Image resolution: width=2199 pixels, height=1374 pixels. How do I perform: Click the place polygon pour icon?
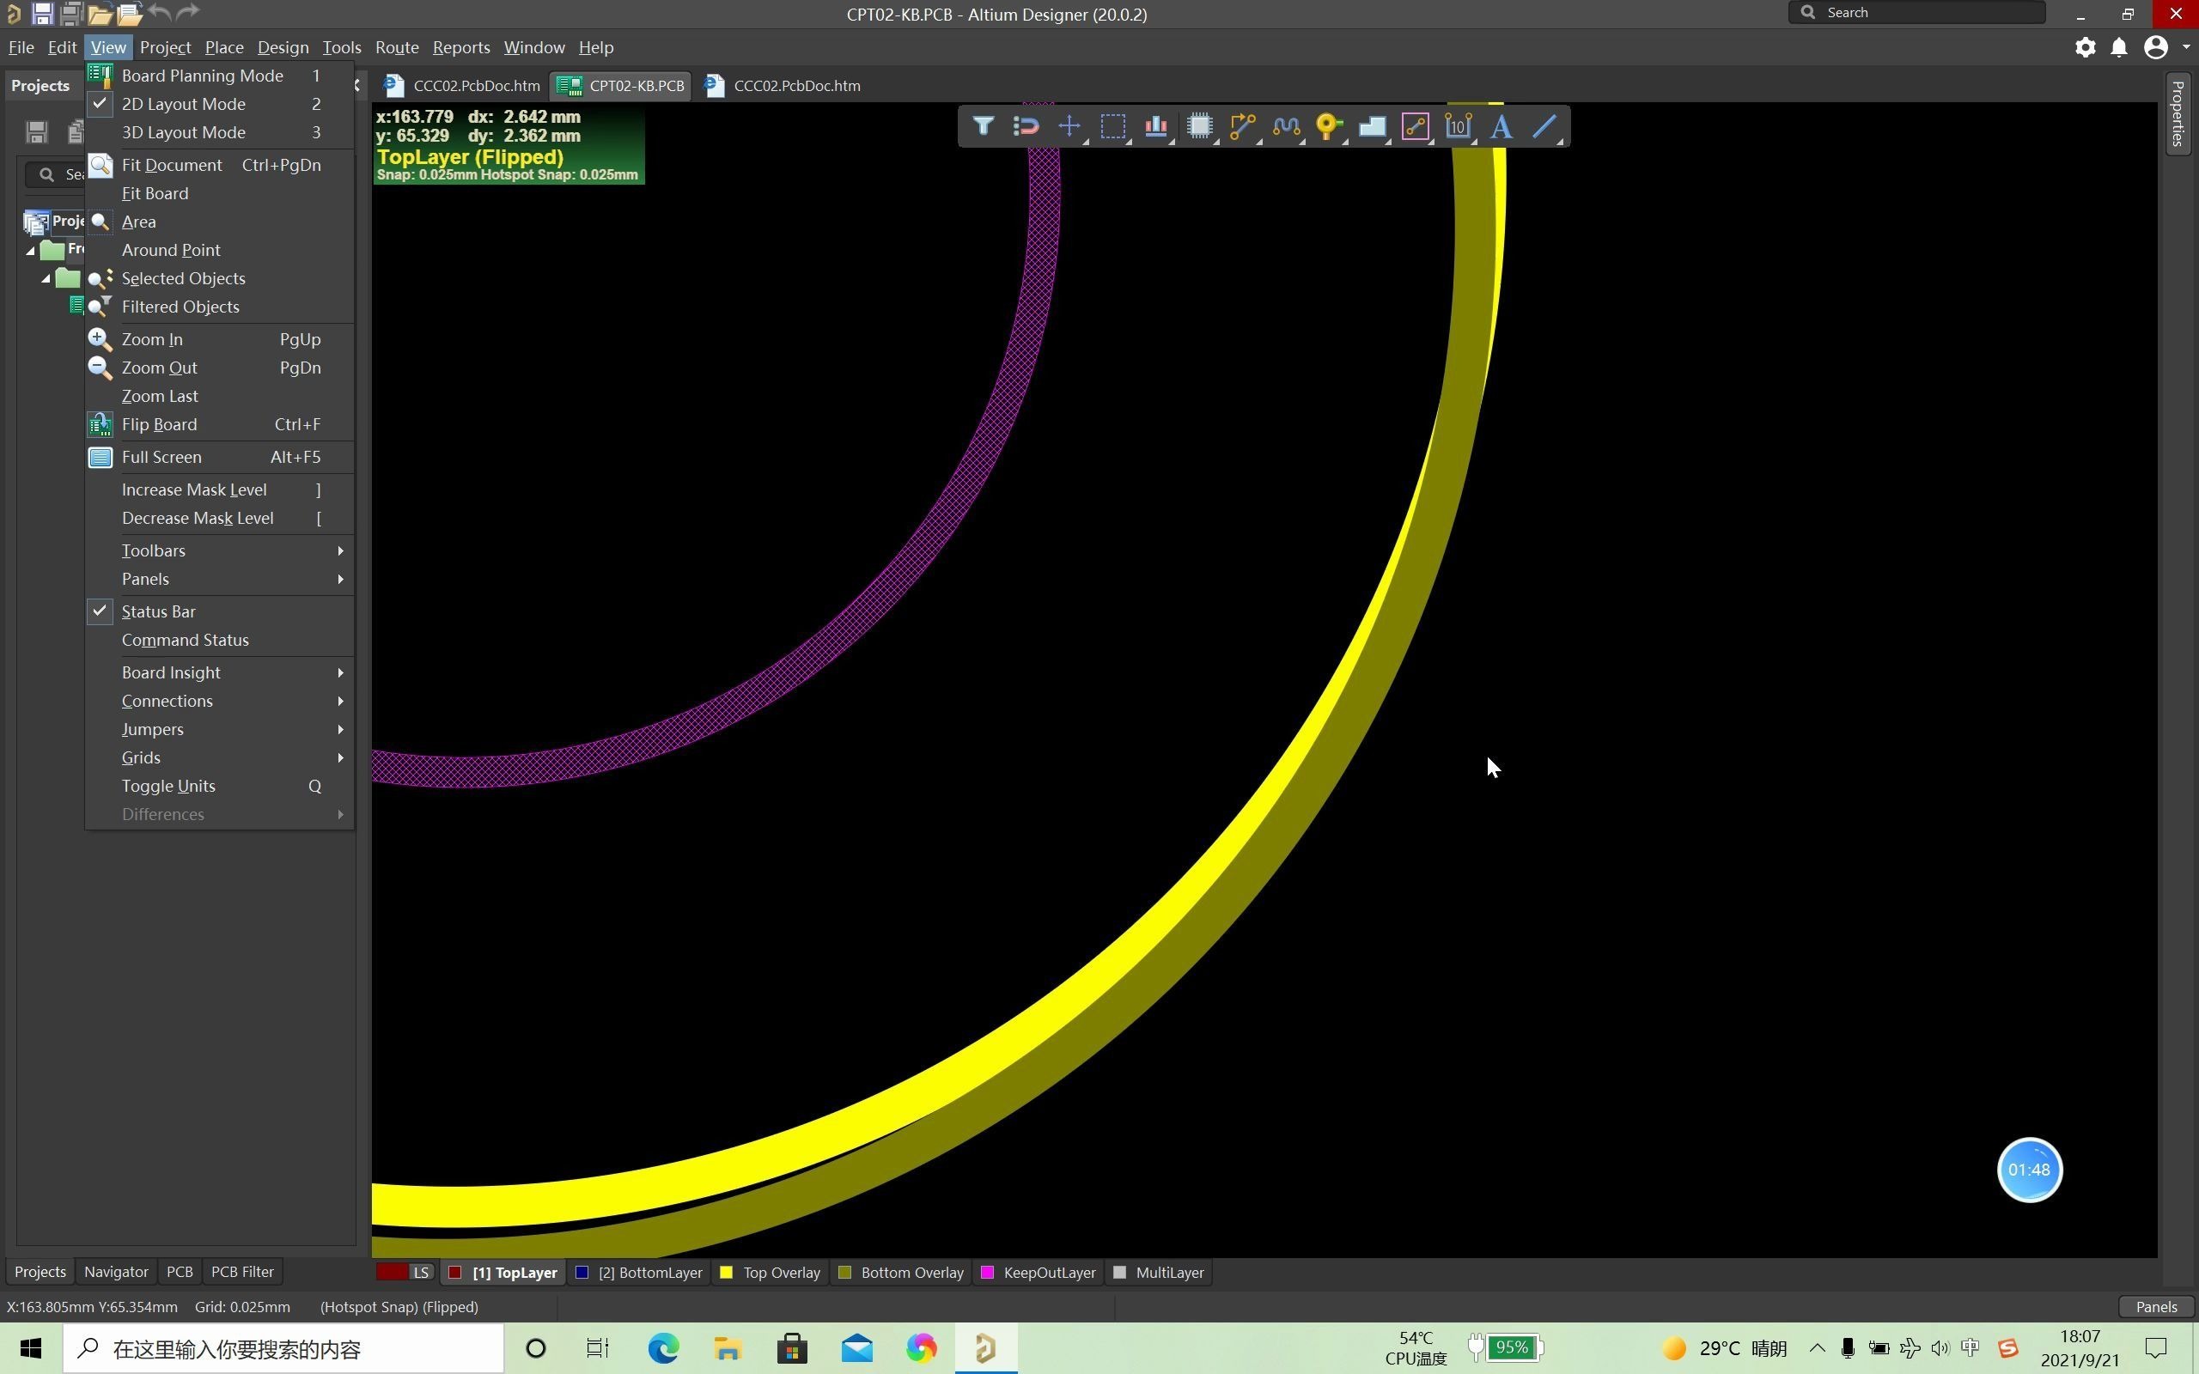[1371, 126]
